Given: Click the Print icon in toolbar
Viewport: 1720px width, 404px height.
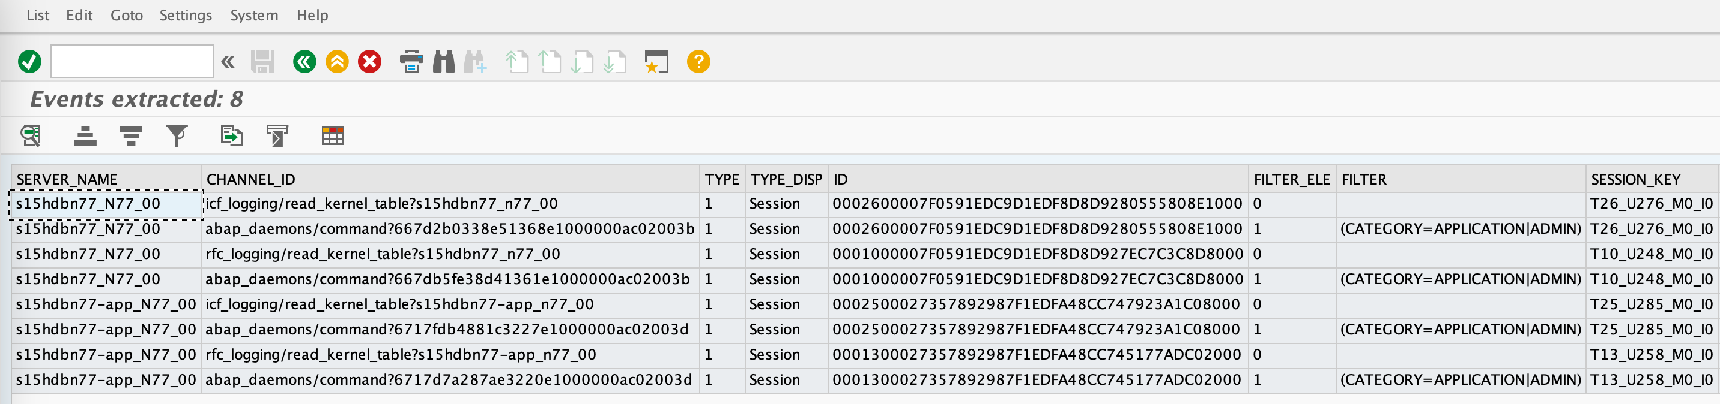Looking at the screenshot, I should tap(411, 62).
